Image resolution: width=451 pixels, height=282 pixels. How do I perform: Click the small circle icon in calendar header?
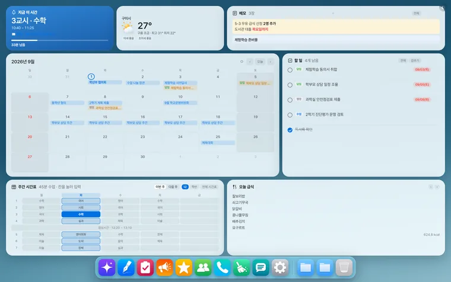[242, 62]
